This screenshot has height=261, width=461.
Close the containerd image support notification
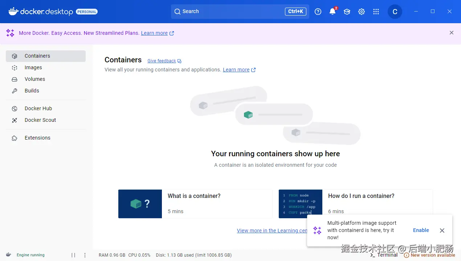(x=442, y=231)
